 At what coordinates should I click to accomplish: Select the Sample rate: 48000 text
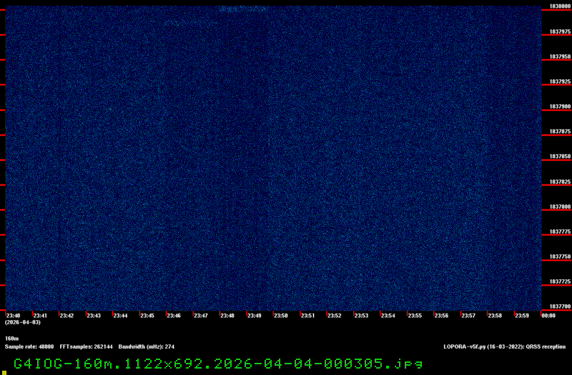point(29,346)
